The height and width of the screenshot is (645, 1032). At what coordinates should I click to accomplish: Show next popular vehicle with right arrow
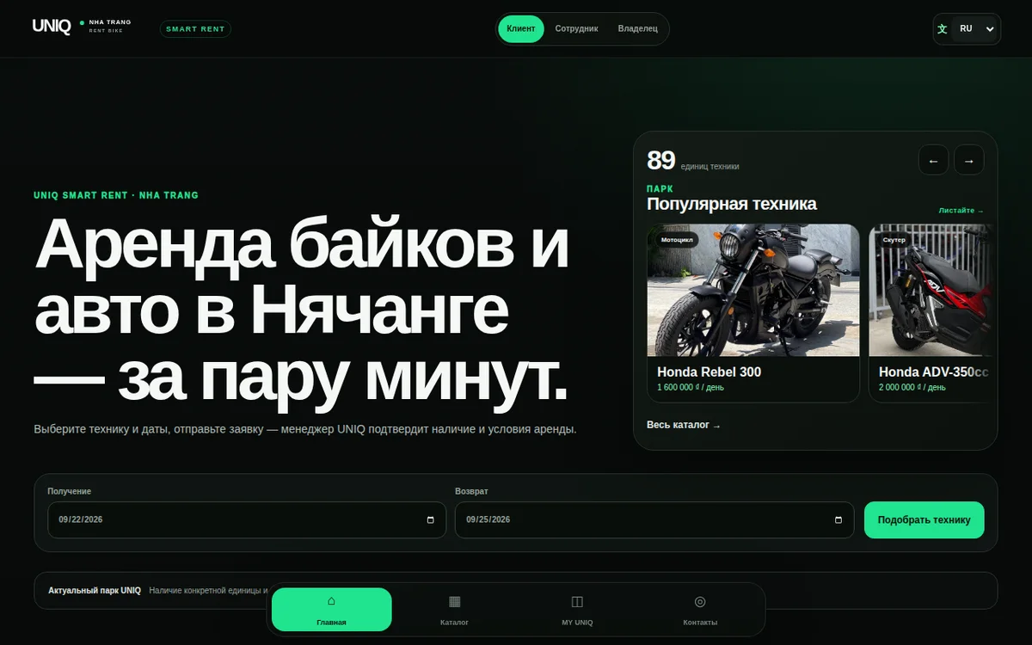(x=969, y=160)
